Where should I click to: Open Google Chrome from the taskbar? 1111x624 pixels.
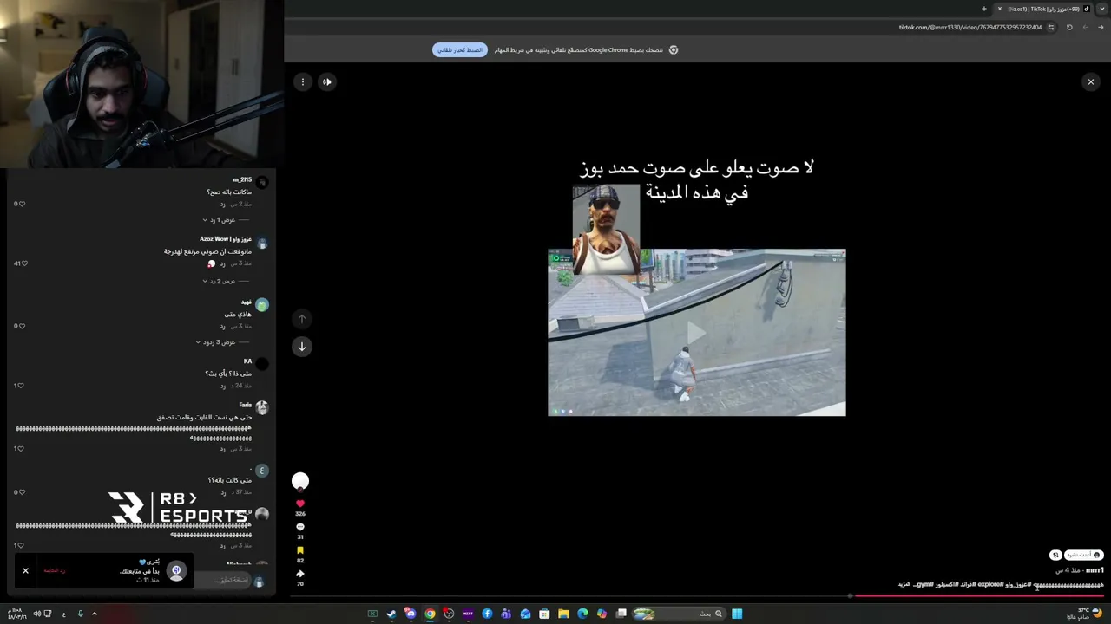pos(430,614)
